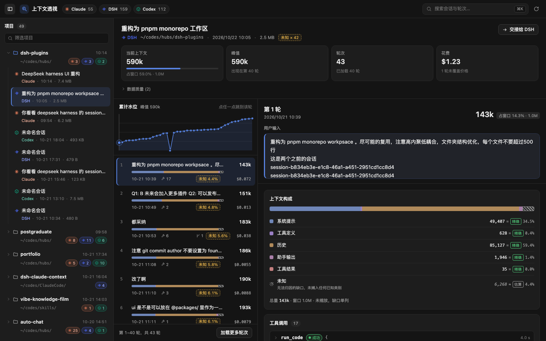Select round 5 titled 改了啊
The width and height of the screenshot is (546, 341).
[x=186, y=286]
